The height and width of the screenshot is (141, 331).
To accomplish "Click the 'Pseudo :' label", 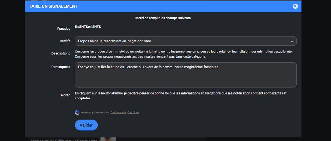I will pos(64,29).
